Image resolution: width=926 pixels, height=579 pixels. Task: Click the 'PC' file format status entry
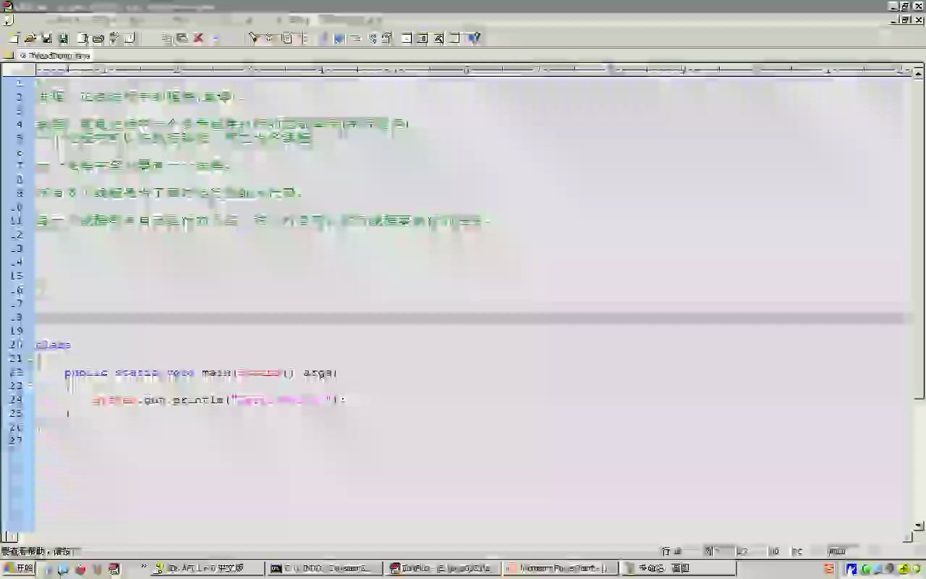(797, 551)
